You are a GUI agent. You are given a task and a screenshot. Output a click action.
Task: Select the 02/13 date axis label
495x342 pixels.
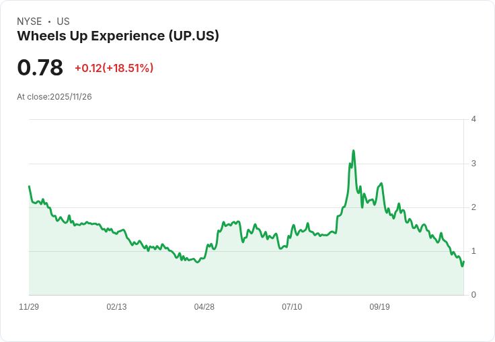point(116,307)
